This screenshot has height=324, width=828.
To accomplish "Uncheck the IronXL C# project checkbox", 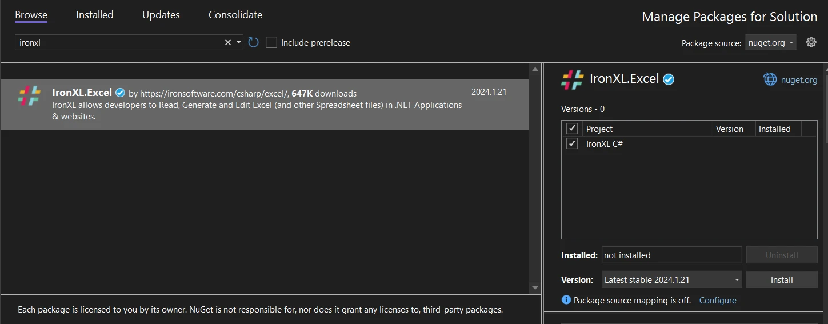I will click(572, 144).
